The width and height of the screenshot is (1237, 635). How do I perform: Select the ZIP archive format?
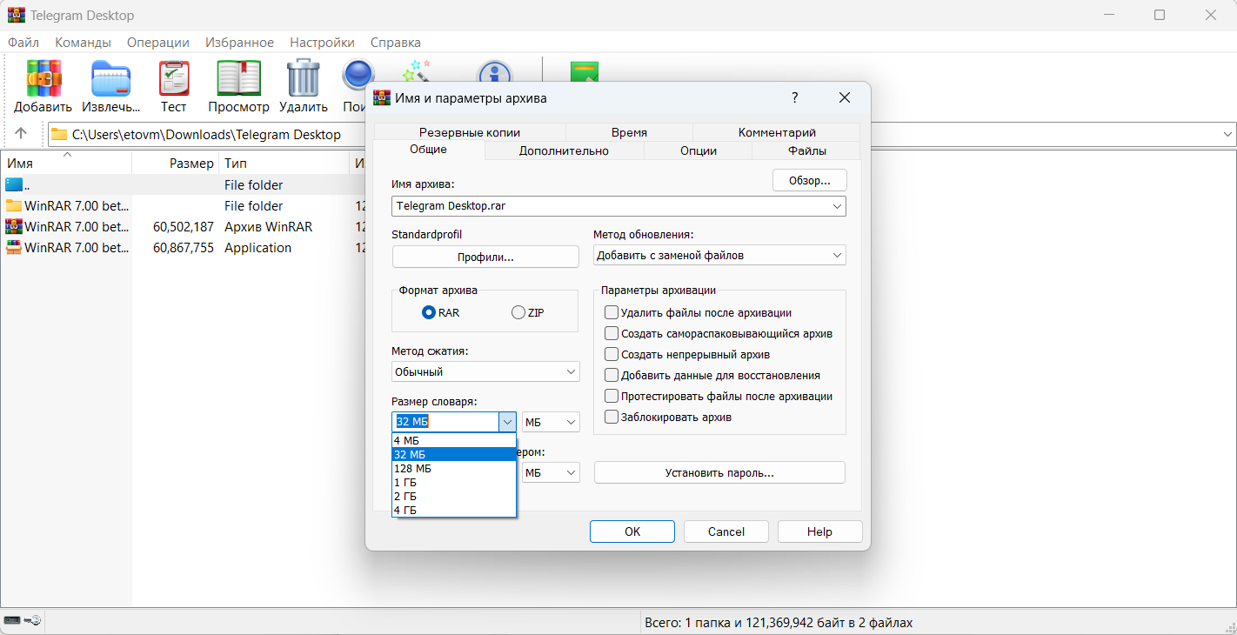[518, 312]
